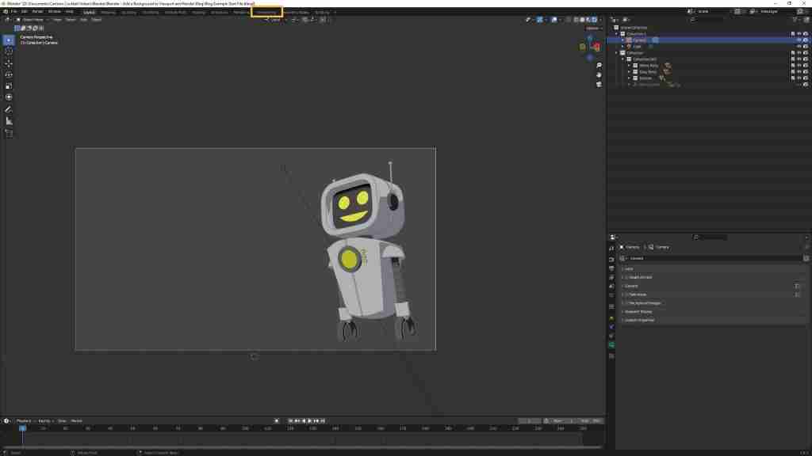812x456 pixels.
Task: Select the Add Cube tool
Action: coord(9,133)
